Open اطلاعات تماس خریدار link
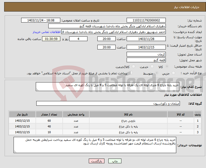 tap(46, 32)
